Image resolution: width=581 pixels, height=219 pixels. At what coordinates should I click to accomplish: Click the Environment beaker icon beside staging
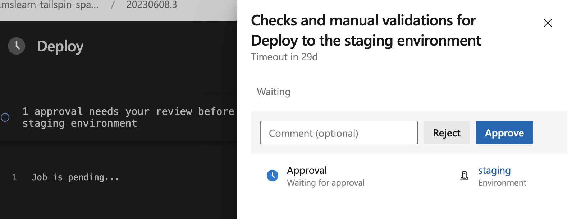[x=464, y=176]
